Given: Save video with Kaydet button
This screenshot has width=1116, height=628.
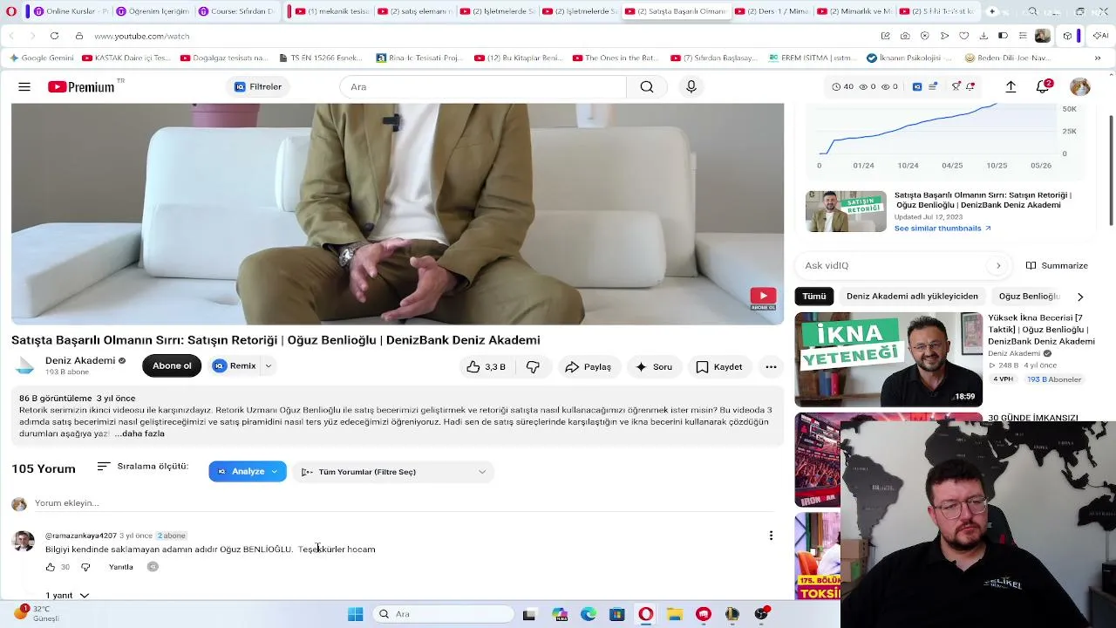Looking at the screenshot, I should (719, 367).
